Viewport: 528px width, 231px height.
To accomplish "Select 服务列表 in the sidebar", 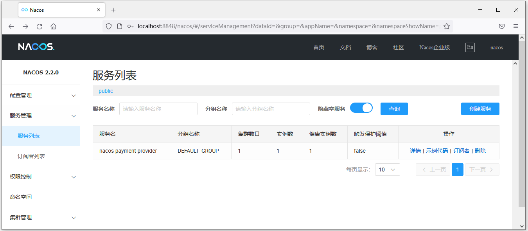I will point(41,136).
